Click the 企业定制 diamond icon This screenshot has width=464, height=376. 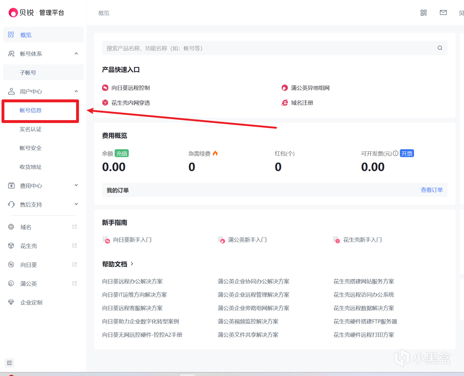[11, 302]
